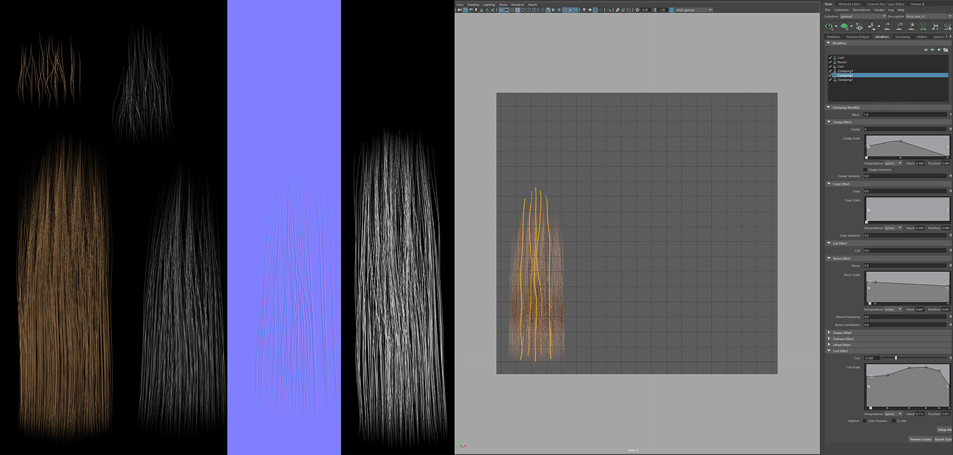Click the exposure icon beside 0.00 field
Screen dimensions: 953x455
point(637,10)
